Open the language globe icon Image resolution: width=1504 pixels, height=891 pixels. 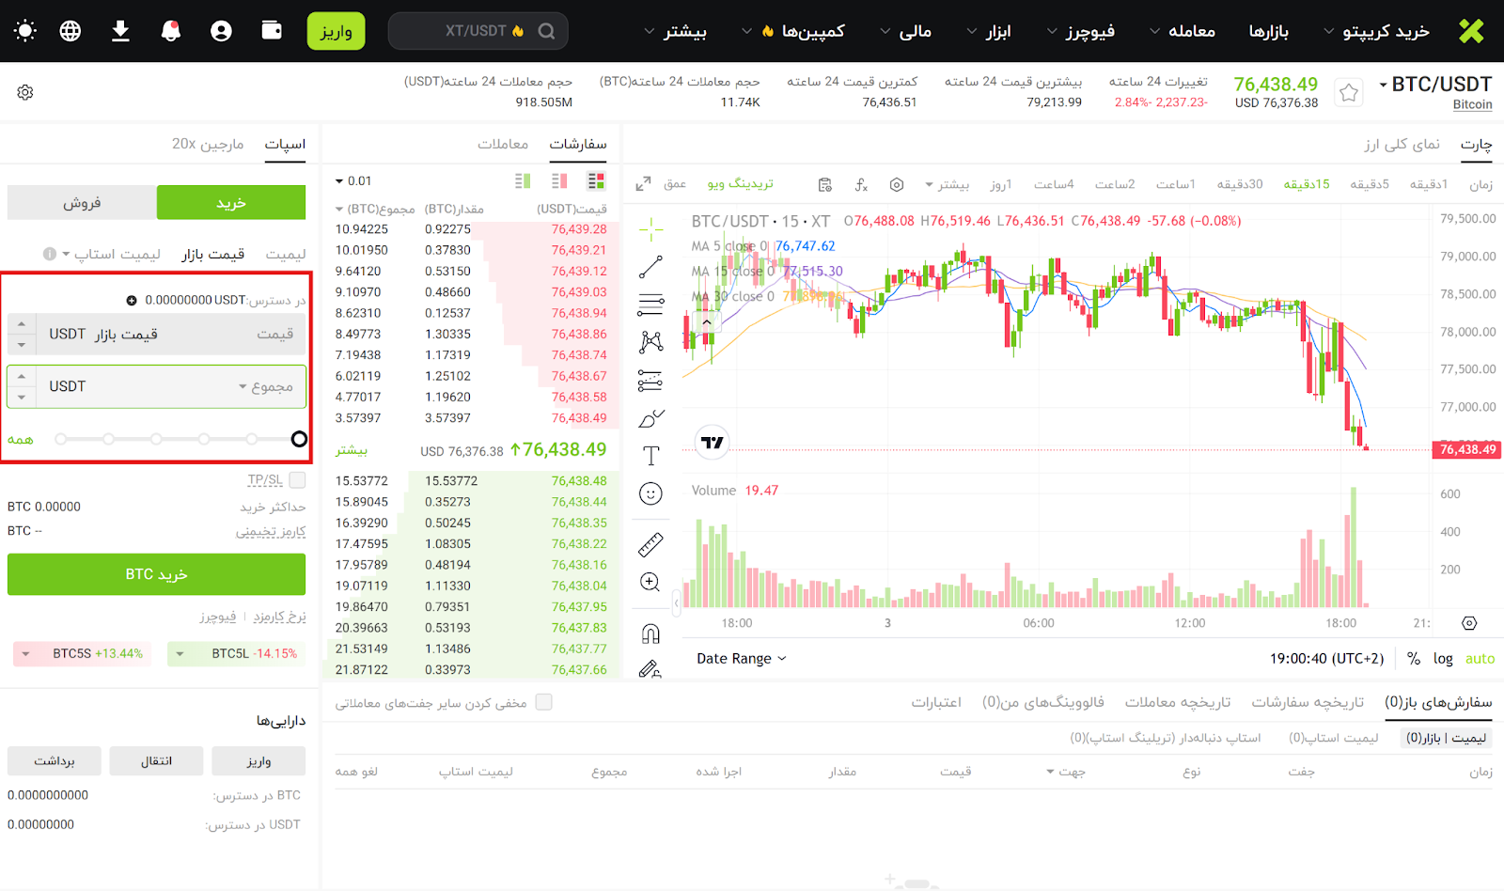pos(70,31)
